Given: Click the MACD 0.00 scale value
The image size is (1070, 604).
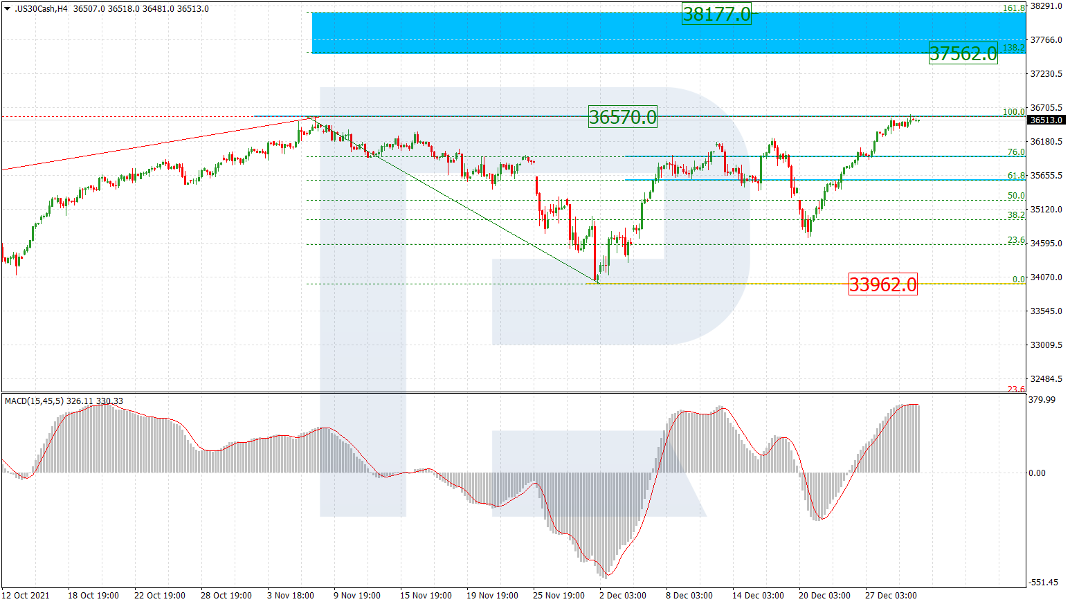Looking at the screenshot, I should click(x=1037, y=473).
